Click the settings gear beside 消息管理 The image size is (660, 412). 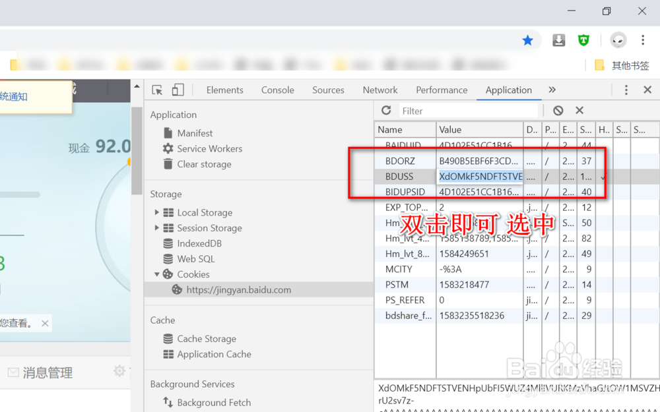click(119, 370)
